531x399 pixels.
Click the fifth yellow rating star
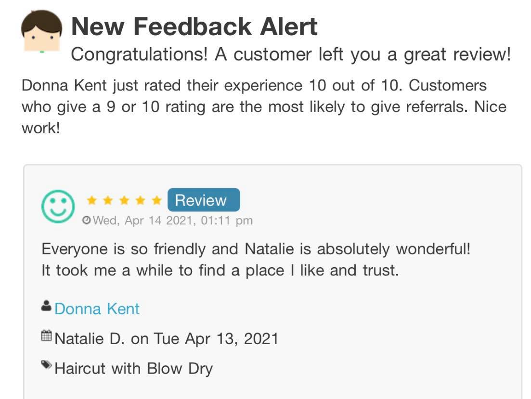point(157,200)
